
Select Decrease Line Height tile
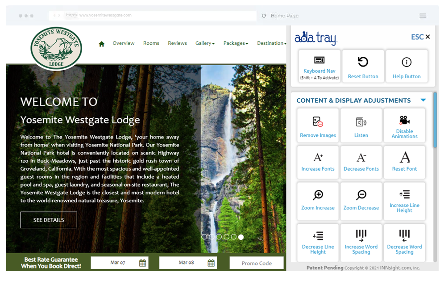click(x=318, y=243)
